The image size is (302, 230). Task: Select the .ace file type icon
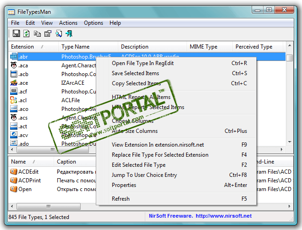[x=14, y=83]
